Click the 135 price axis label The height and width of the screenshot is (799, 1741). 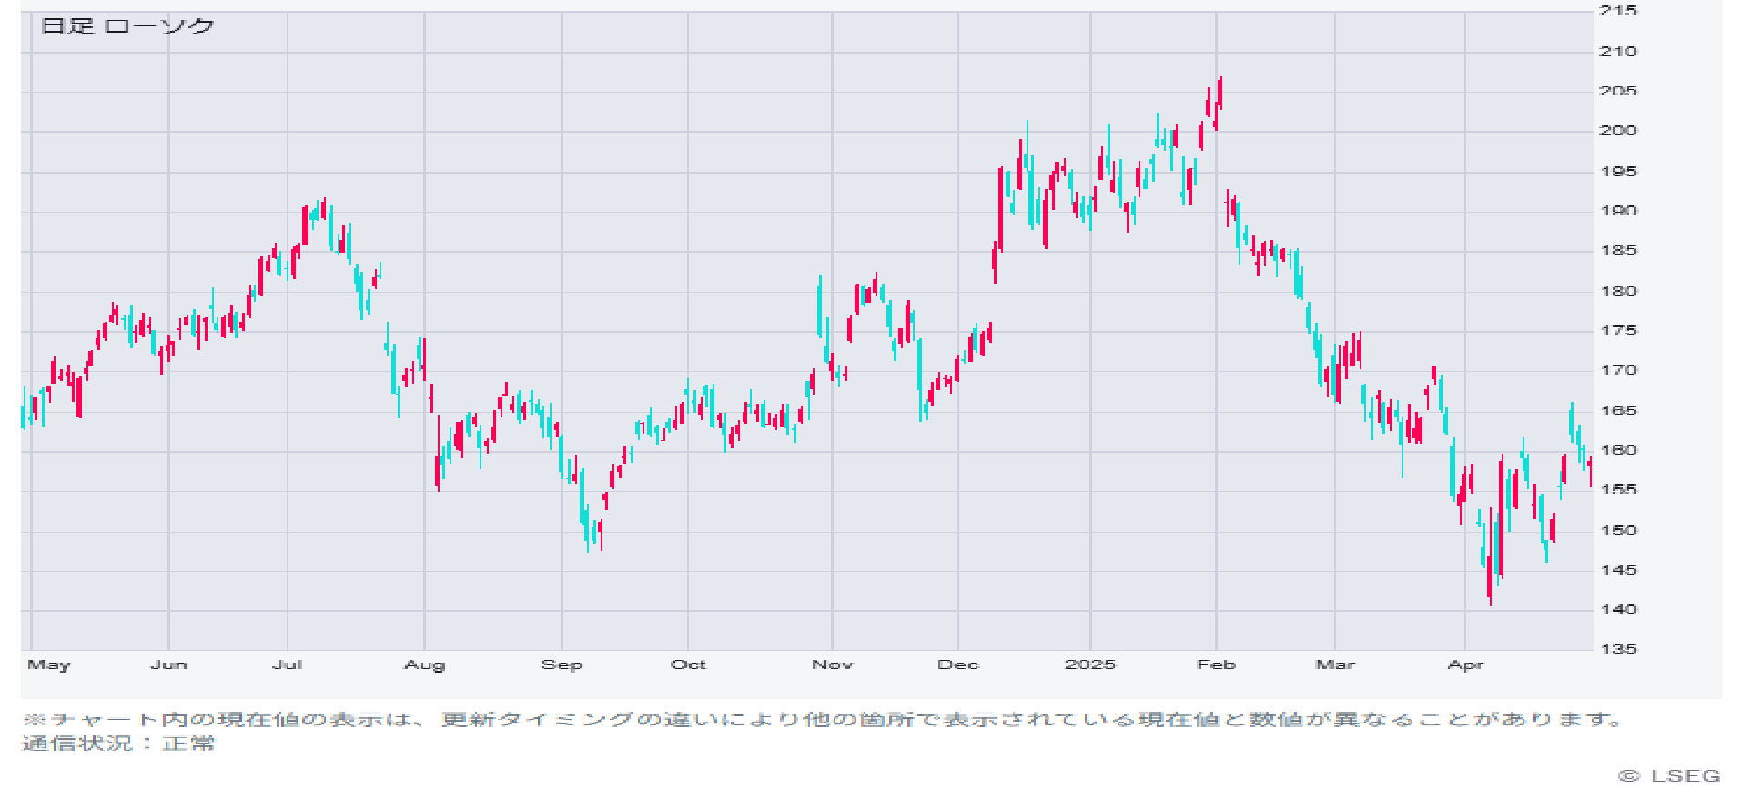[1617, 649]
